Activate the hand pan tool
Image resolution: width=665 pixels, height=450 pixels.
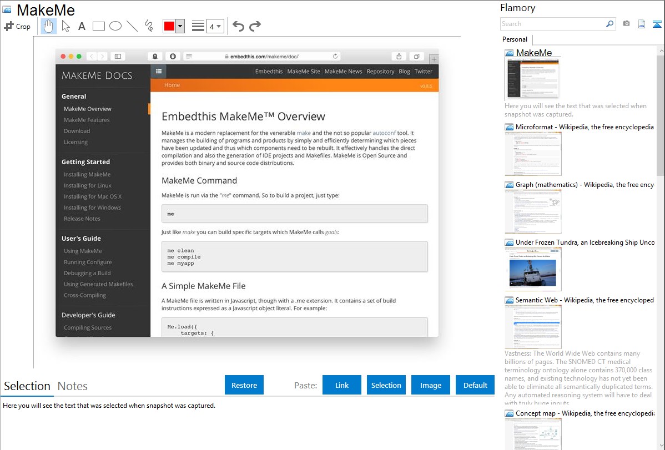(49, 26)
